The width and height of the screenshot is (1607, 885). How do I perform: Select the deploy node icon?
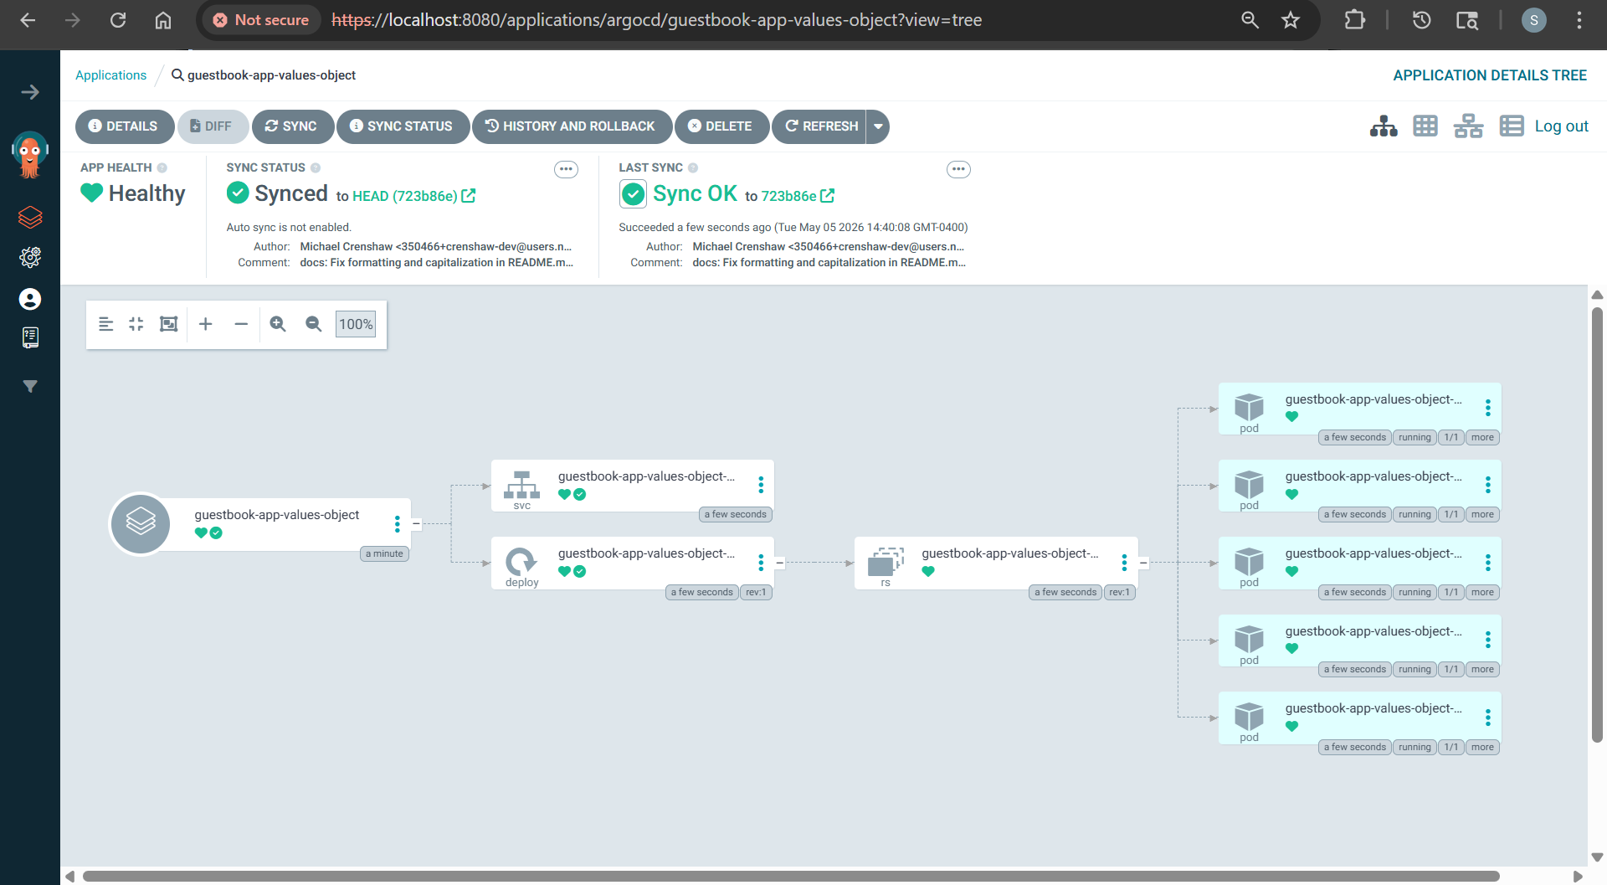(x=522, y=561)
